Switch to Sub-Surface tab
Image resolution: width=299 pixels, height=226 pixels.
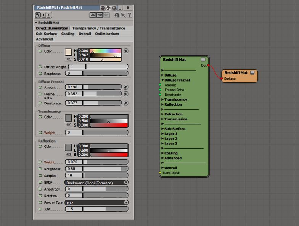47,34
